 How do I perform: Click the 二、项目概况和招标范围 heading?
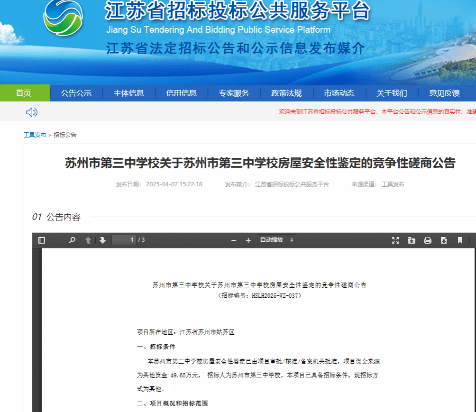coord(173,403)
